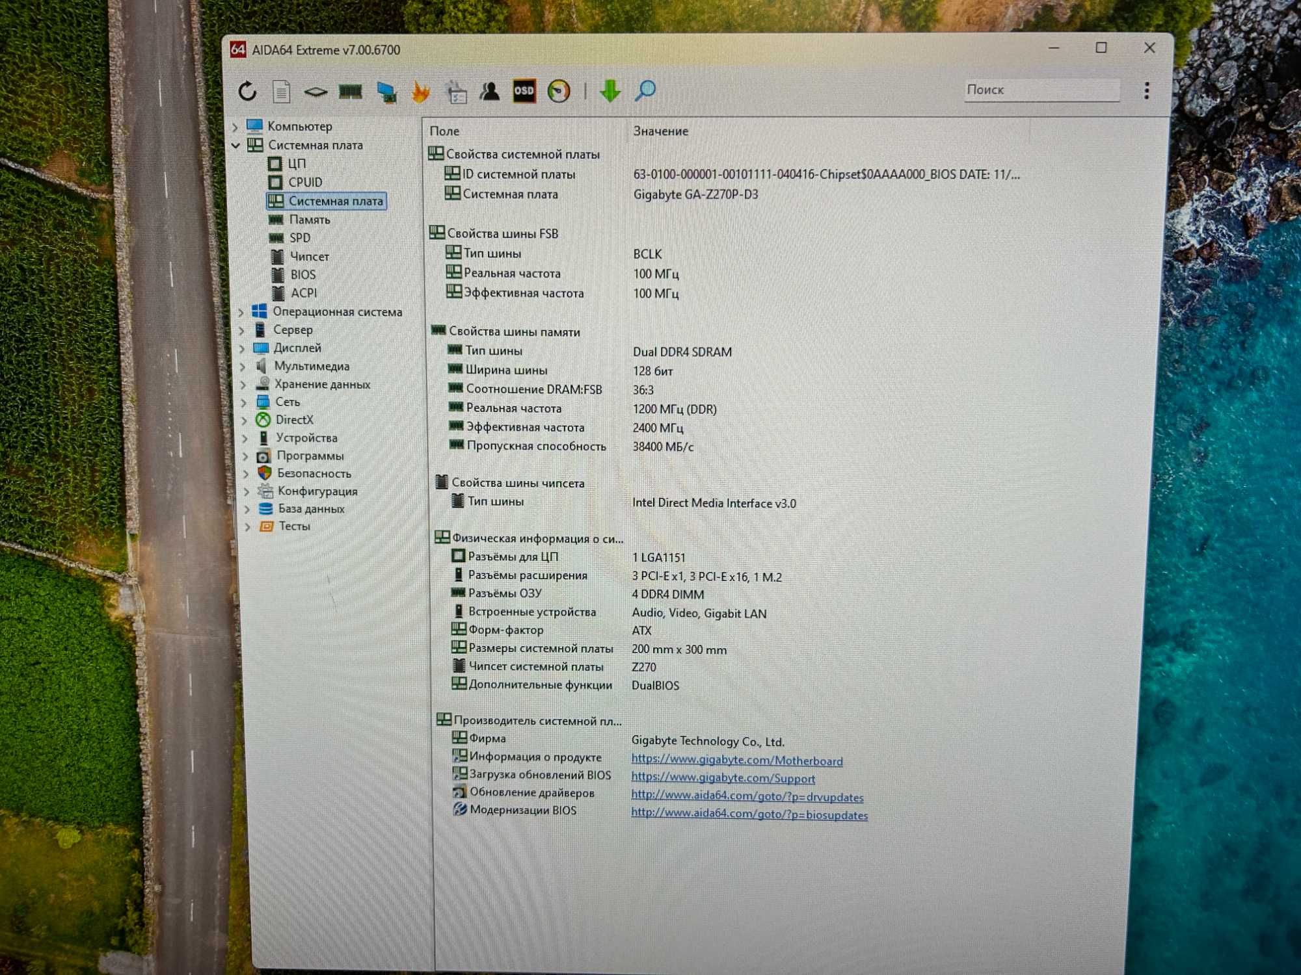Expand the Хранение данных node

244,385
